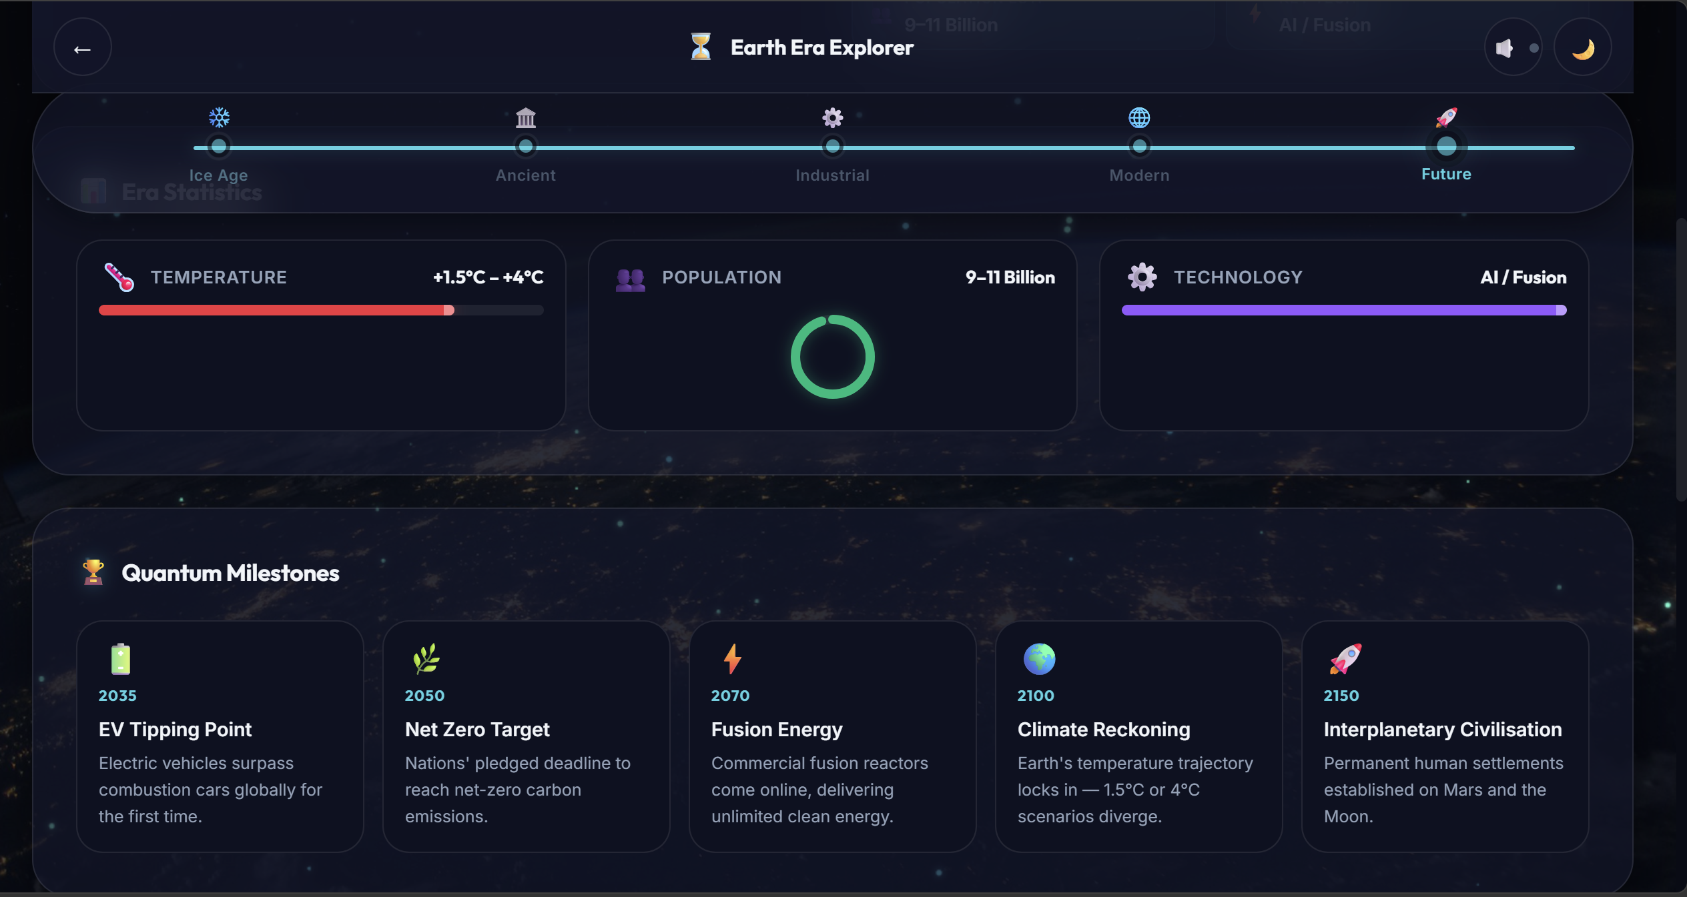Select the Ice Age snowflake icon
The width and height of the screenshot is (1687, 897).
click(219, 117)
